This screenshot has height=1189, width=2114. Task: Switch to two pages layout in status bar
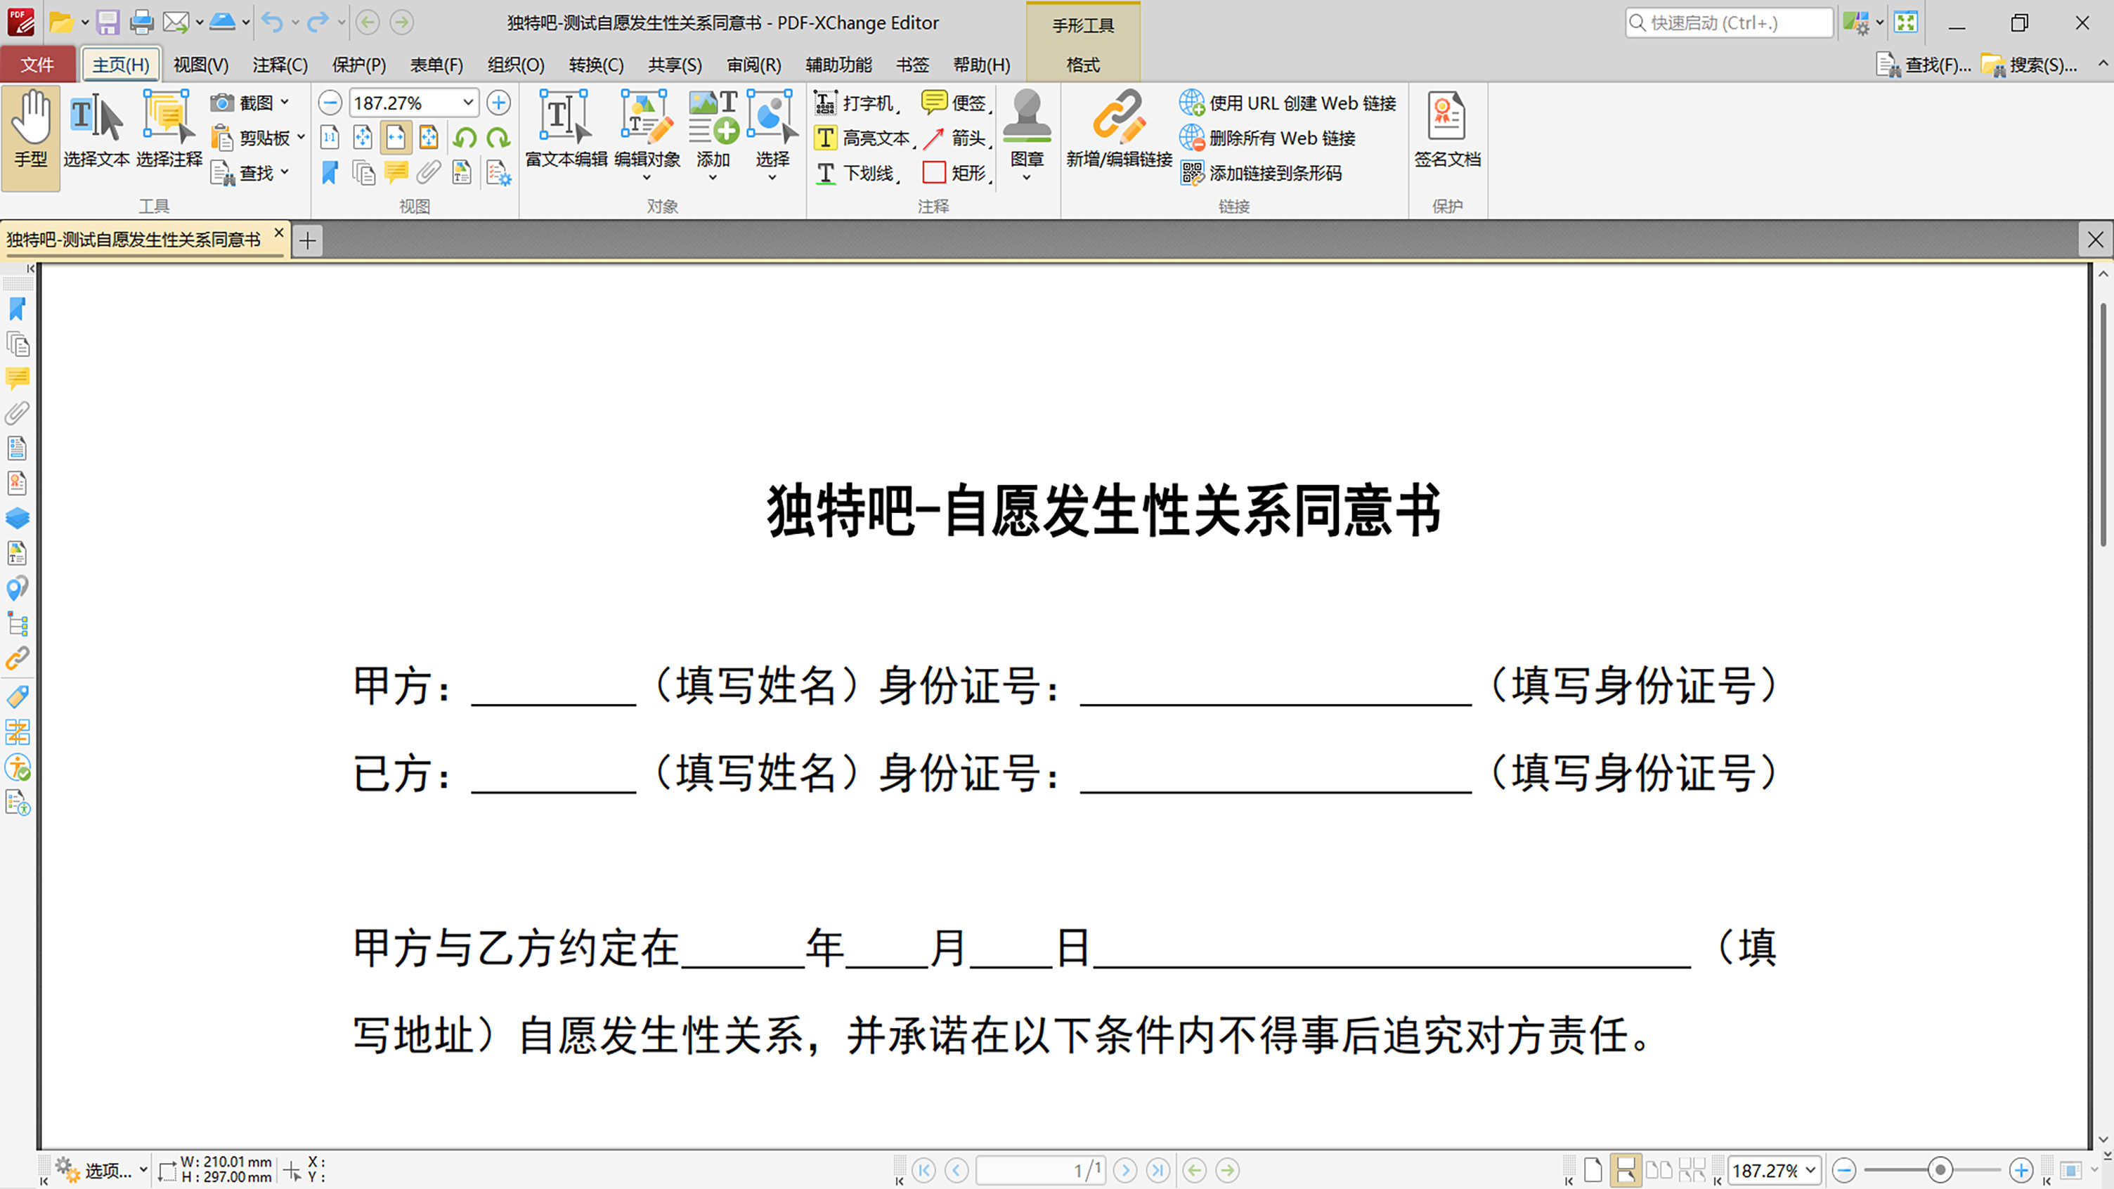[x=1659, y=1170]
